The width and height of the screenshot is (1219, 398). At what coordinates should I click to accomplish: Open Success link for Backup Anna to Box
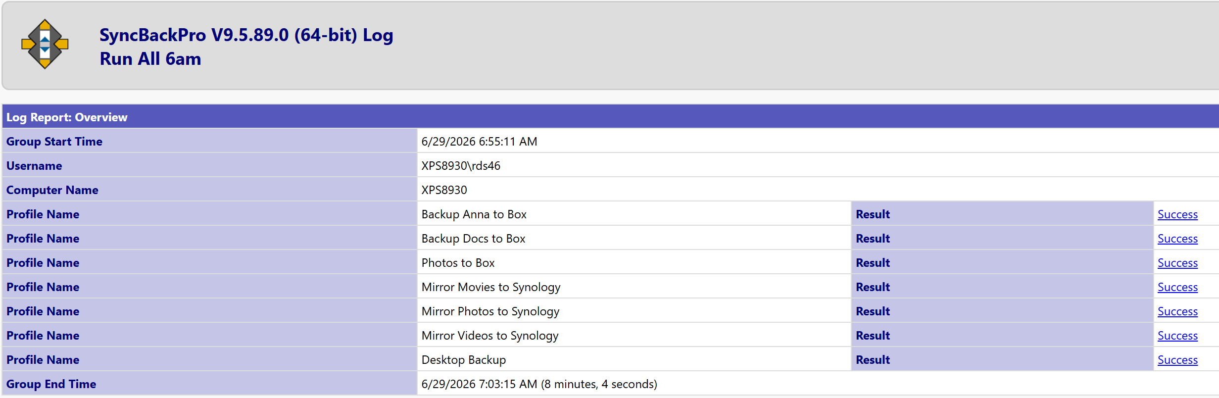pos(1177,214)
